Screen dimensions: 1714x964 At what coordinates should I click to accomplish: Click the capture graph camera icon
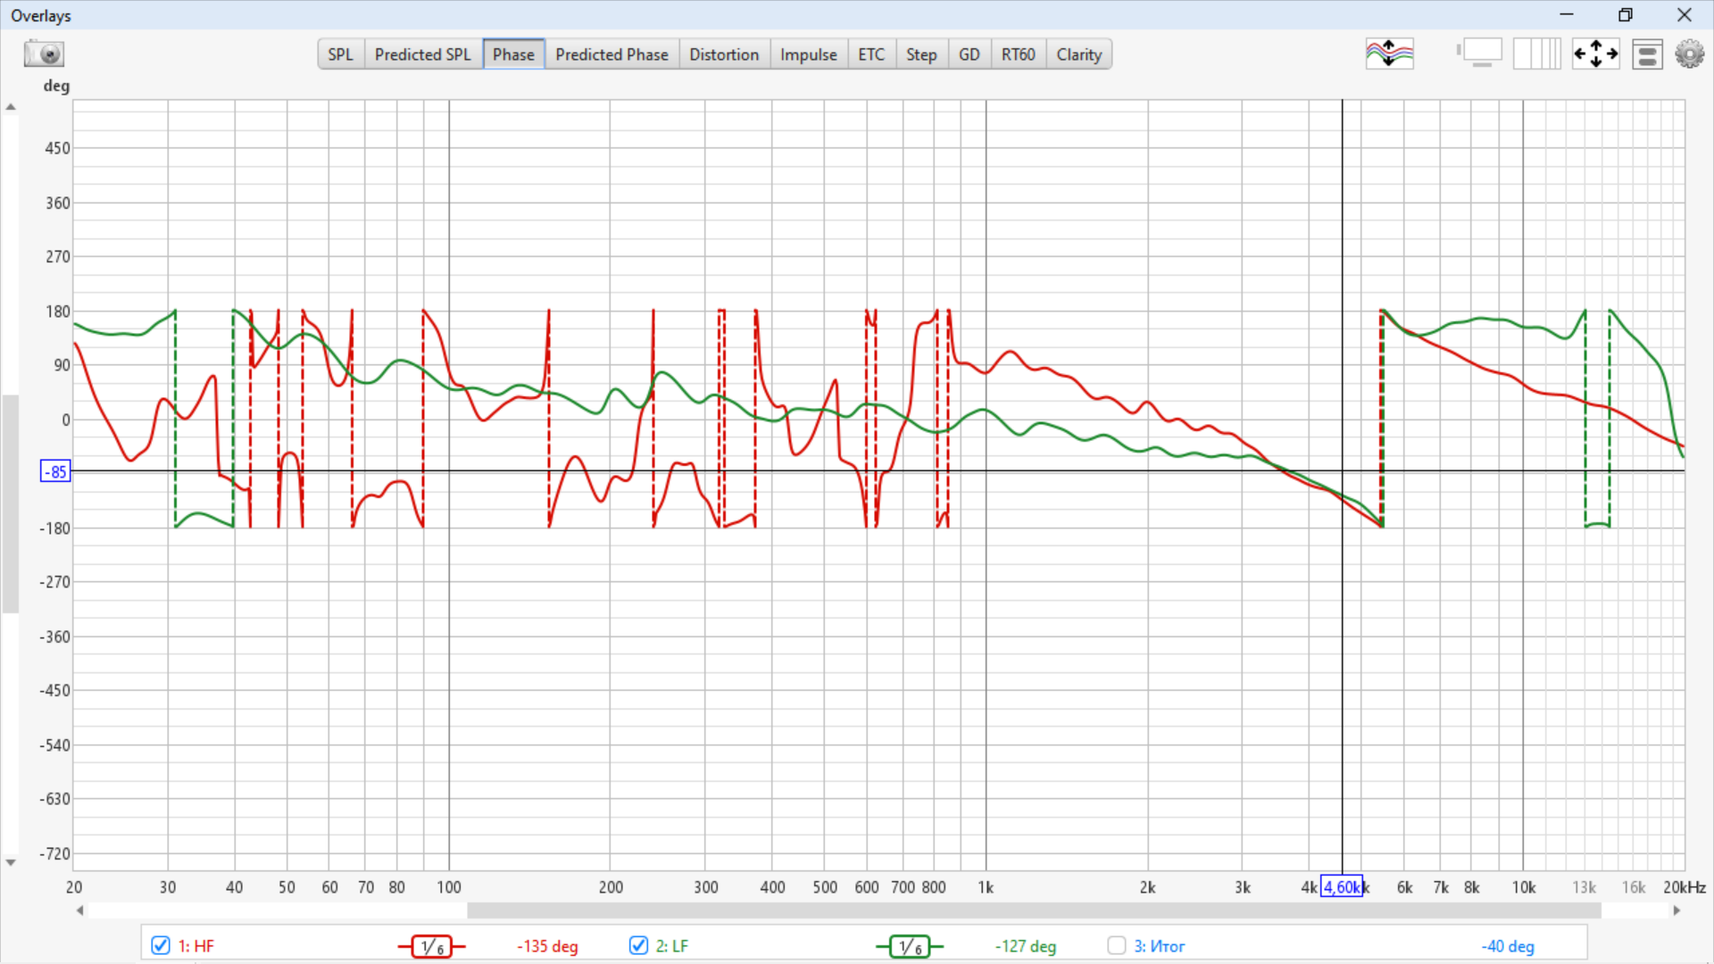pyautogui.click(x=44, y=54)
